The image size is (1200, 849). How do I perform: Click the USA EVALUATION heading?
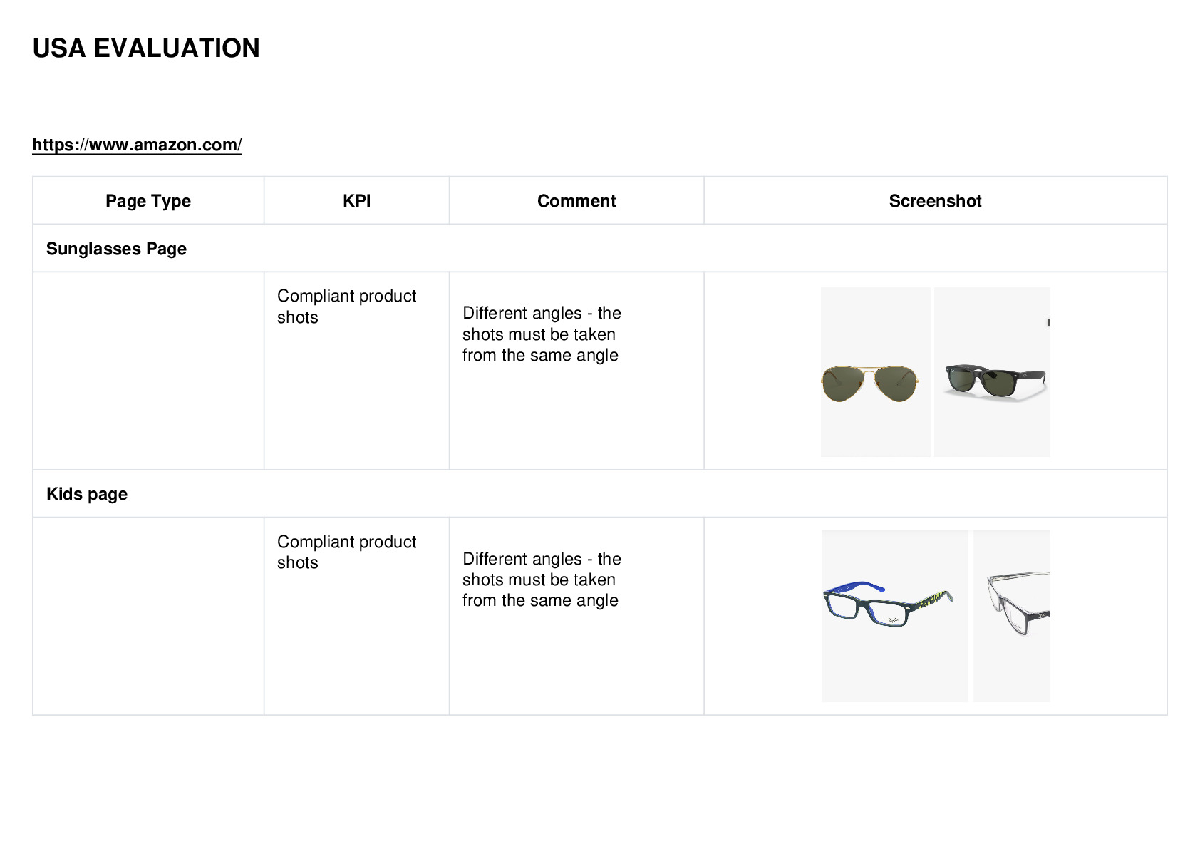pos(146,48)
